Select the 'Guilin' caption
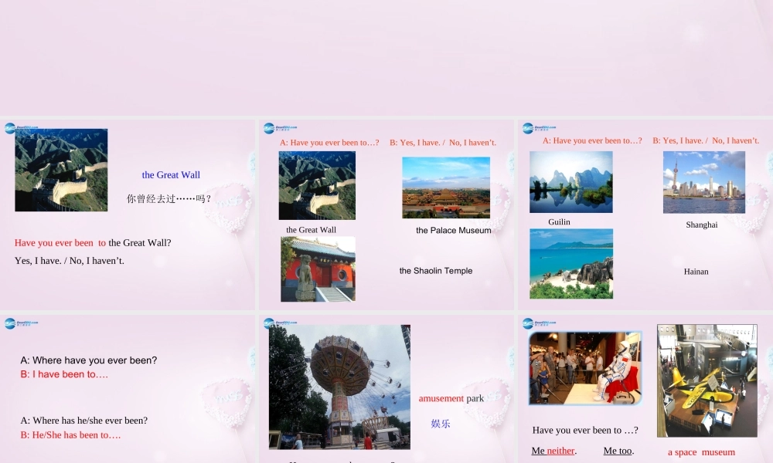Image resolution: width=773 pixels, height=463 pixels. click(x=559, y=222)
